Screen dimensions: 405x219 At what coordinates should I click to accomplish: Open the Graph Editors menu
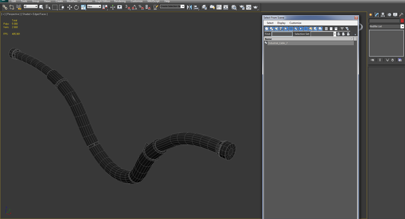[103, 1]
